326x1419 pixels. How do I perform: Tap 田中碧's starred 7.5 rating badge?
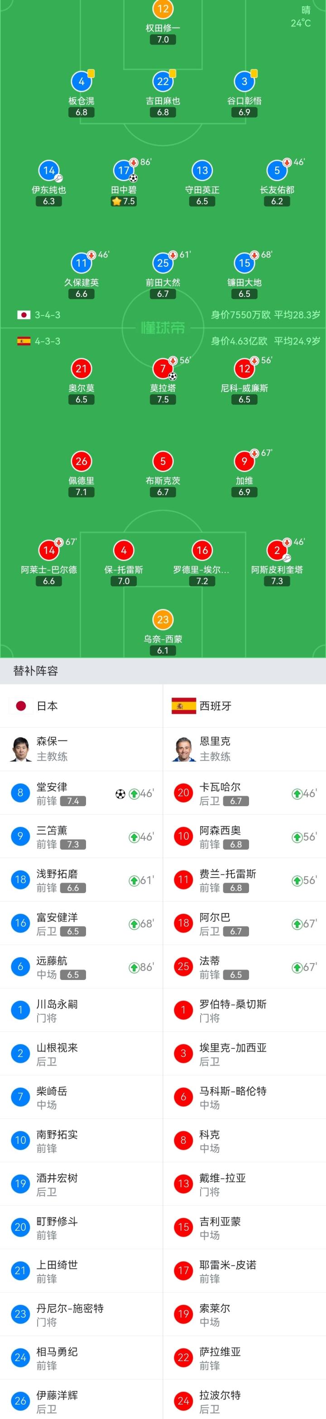pyautogui.click(x=123, y=201)
